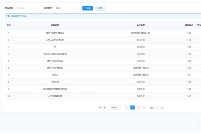Click the info icon in the result banner
Image resolution: width=201 pixels, height=134 pixels.
tap(8, 16)
